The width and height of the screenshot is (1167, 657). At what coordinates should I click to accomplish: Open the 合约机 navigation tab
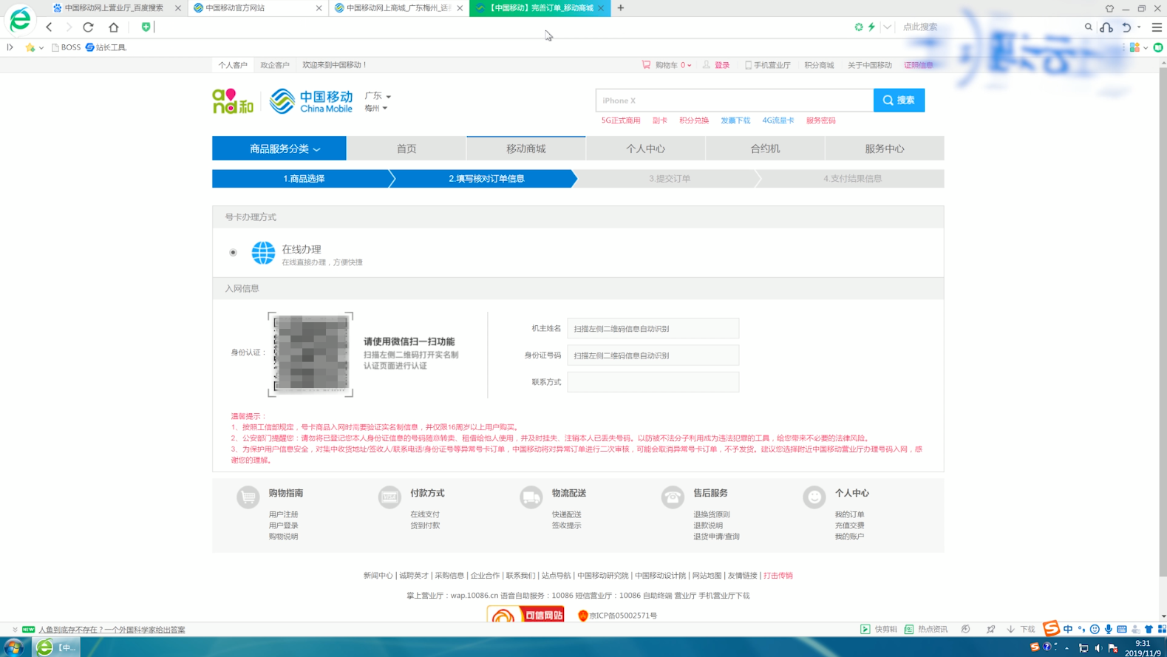[x=765, y=149]
